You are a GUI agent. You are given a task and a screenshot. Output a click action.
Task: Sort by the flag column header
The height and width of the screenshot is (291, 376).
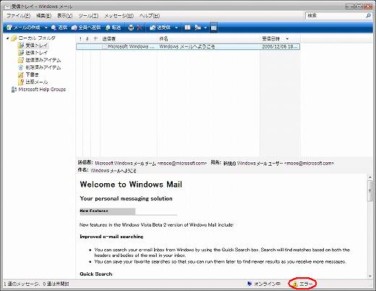coord(95,38)
